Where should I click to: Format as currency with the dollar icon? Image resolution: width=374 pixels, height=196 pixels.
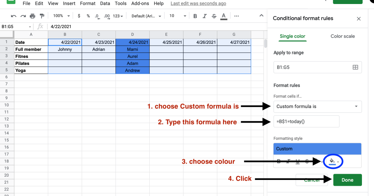coord(79,16)
